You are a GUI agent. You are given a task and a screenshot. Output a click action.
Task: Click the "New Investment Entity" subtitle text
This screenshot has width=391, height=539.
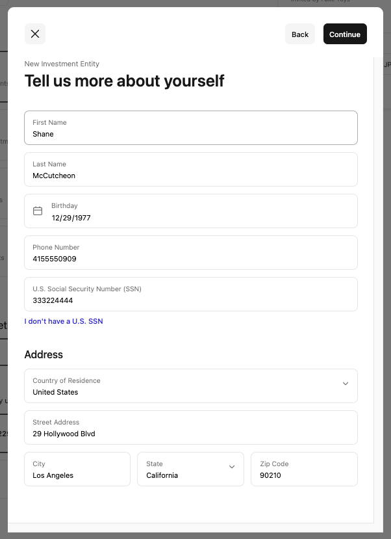pos(62,64)
